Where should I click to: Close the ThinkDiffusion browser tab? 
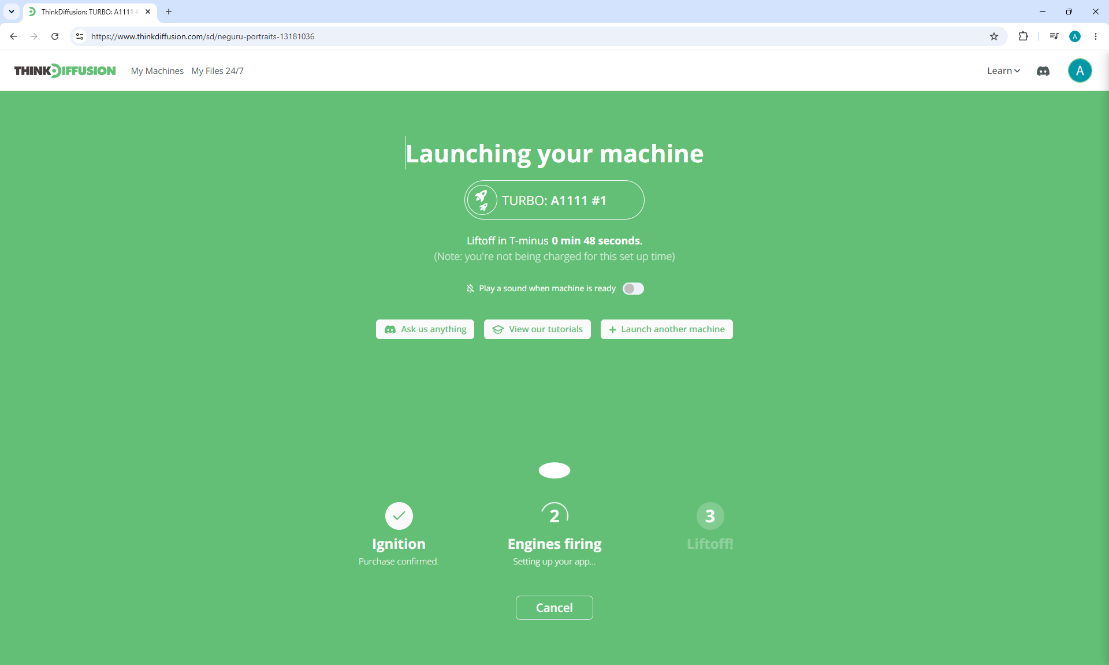(148, 12)
